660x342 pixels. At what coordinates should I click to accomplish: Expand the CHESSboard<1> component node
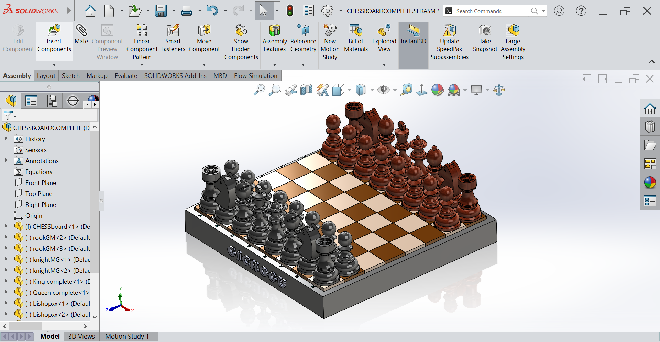(x=6, y=226)
